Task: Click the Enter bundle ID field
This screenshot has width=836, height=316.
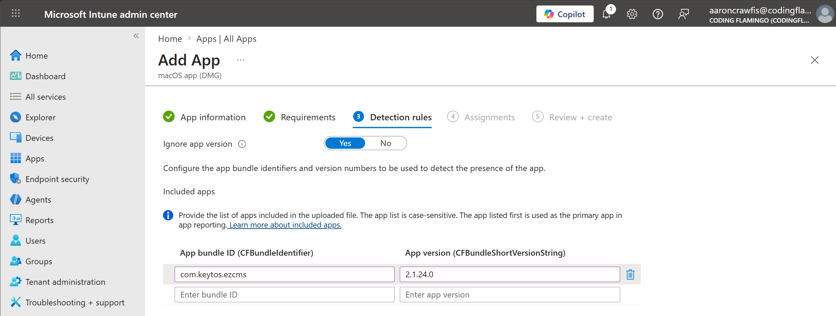Action: click(x=284, y=294)
